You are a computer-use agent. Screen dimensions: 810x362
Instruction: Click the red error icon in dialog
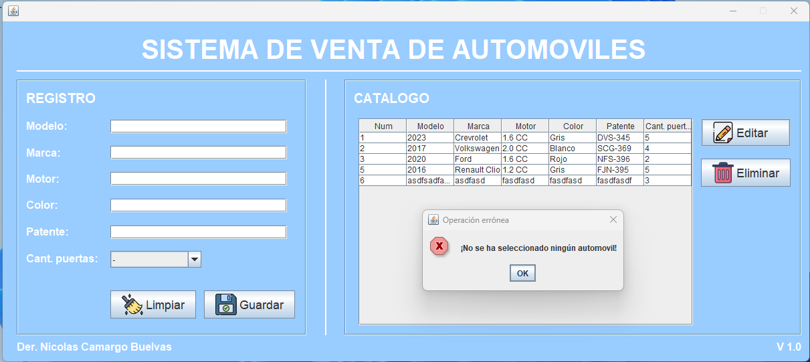439,246
